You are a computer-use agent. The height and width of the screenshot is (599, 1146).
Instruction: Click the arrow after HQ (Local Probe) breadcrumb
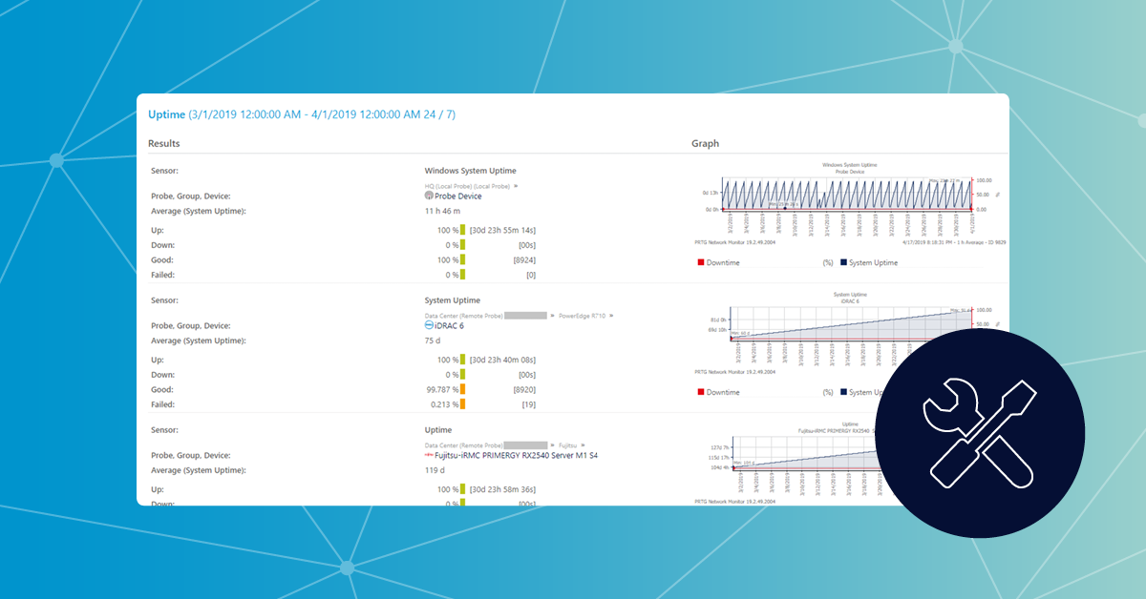517,186
